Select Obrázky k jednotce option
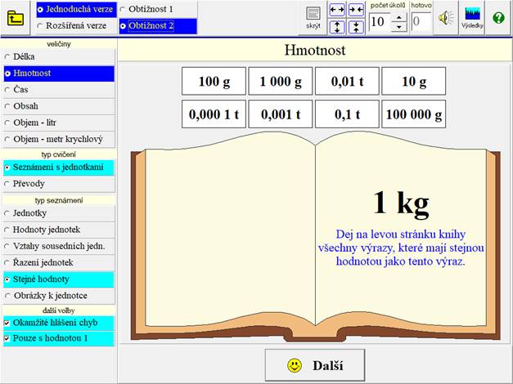Screen dimensions: 513x384 pyautogui.click(x=59, y=296)
